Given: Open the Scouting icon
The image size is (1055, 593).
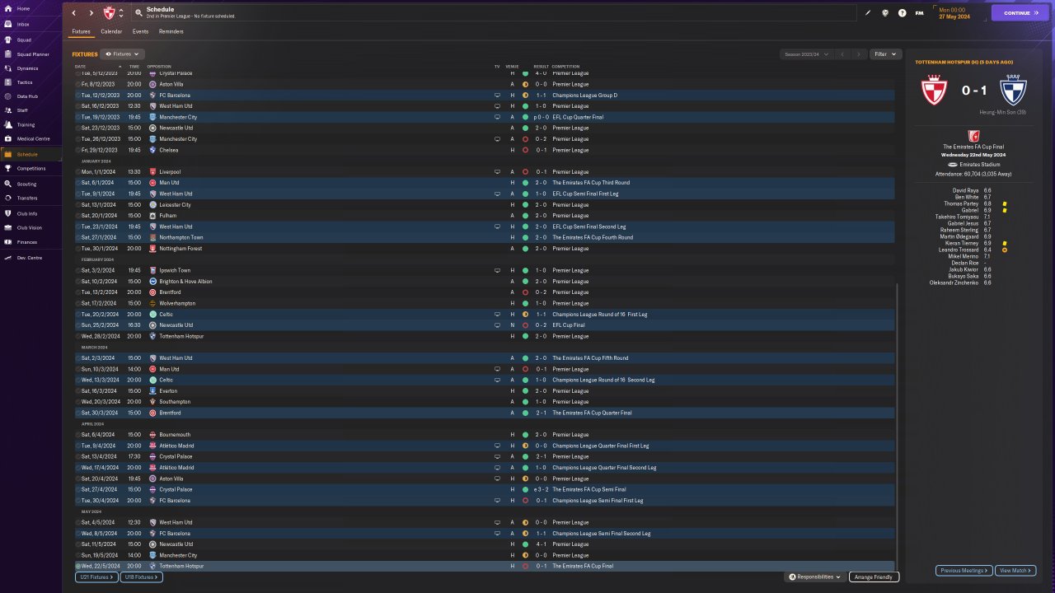Looking at the screenshot, I should click(x=8, y=184).
